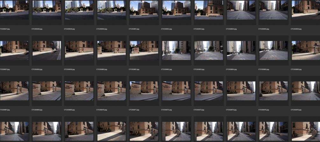The width and height of the screenshot is (320, 142).
Task: Select the CTC00848.jpg thumbnail image
Action: [47, 10]
